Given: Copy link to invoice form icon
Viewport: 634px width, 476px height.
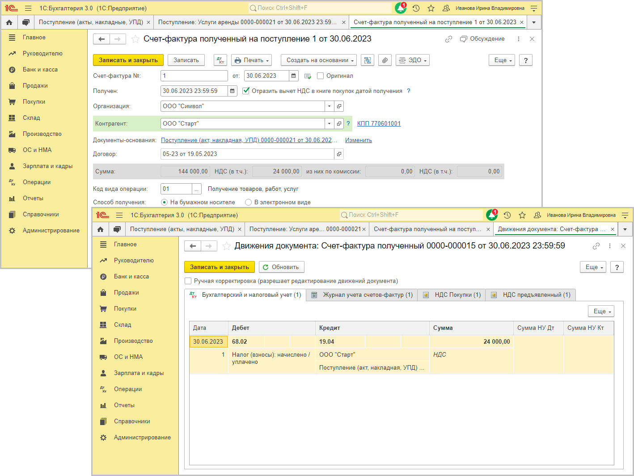Looking at the screenshot, I should [448, 39].
